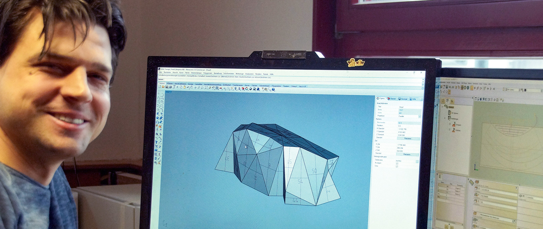This screenshot has height=229, width=543.
Task: Click the four-viewports layout icon
Action: coord(217,88)
